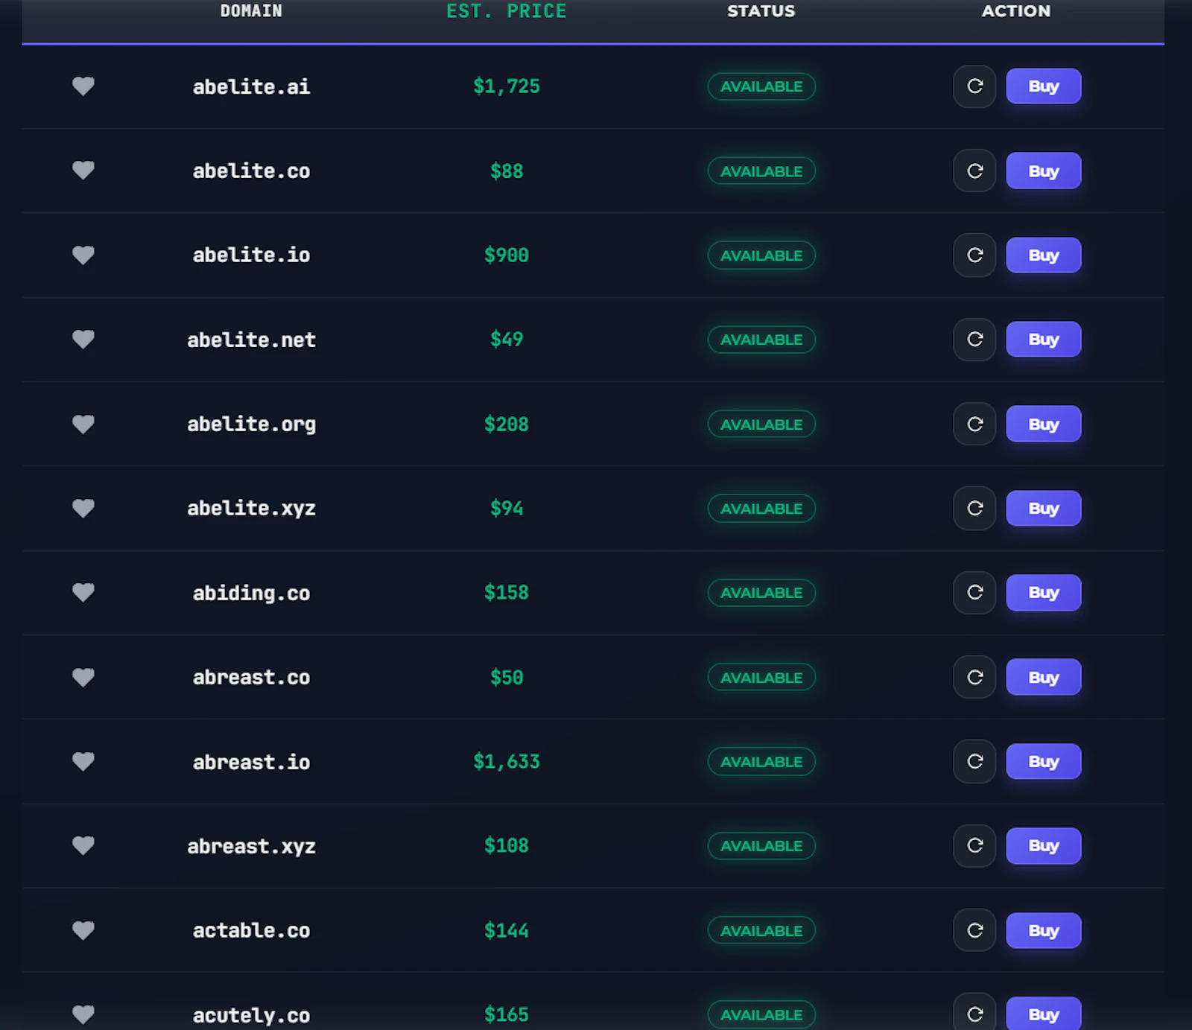Click the $900 price for abelite.io
Screen dimensions: 1192x1030
(507, 255)
